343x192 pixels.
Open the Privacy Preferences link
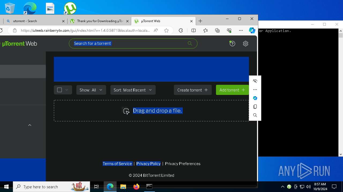(x=183, y=164)
